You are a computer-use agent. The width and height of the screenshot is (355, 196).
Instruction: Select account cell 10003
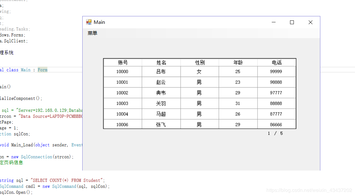(123, 103)
